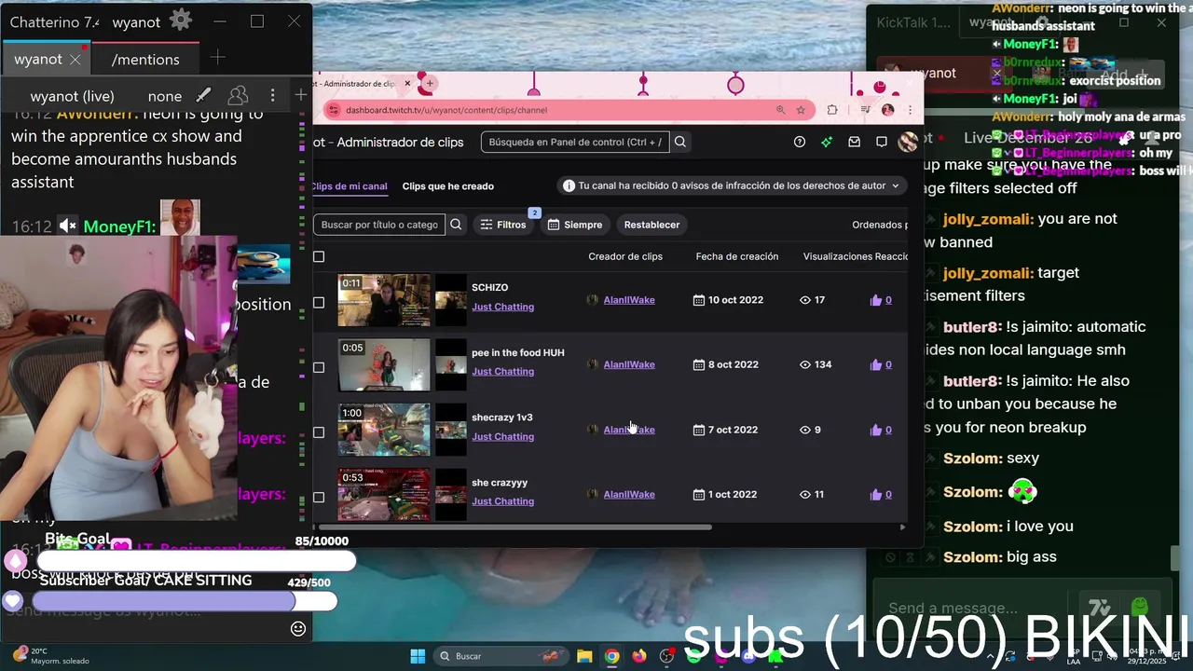Open she crazyyy clip thumbnail
Image resolution: width=1193 pixels, height=671 pixels.
tap(384, 494)
